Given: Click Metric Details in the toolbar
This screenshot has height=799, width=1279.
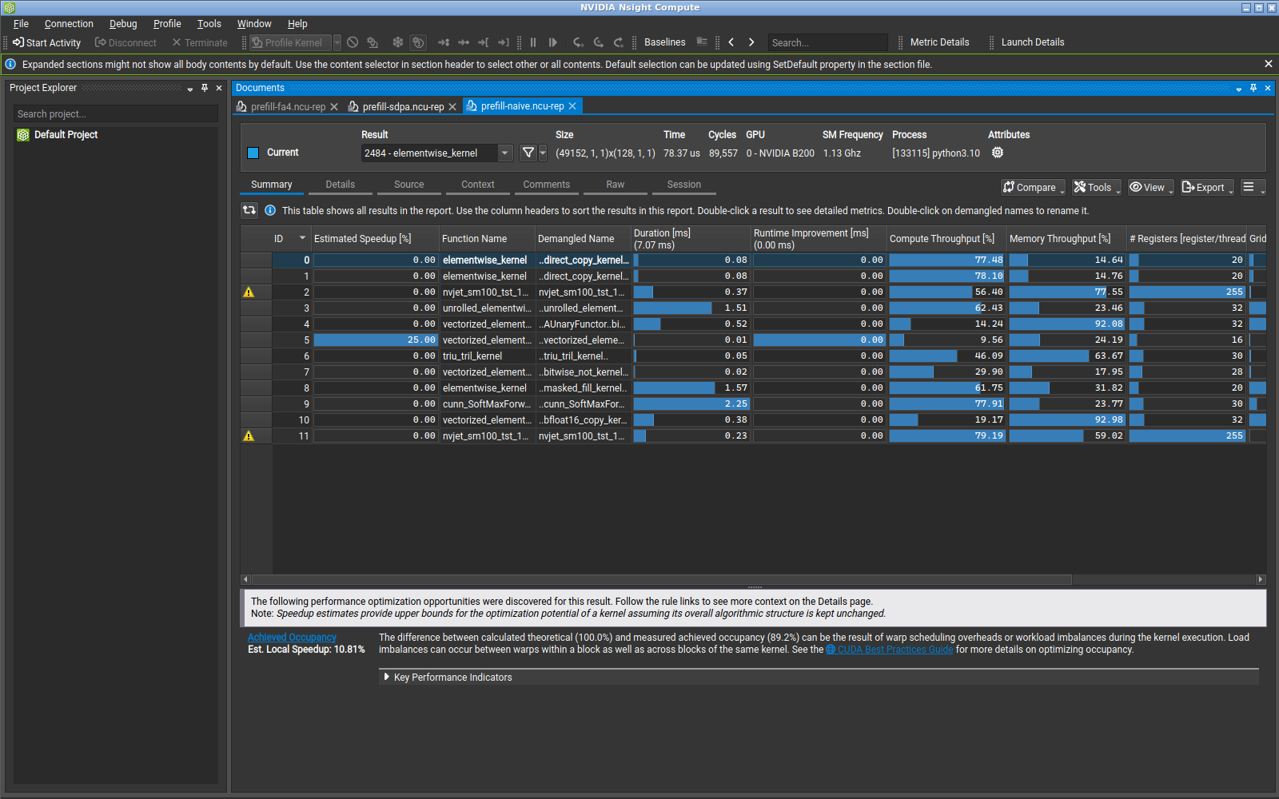Looking at the screenshot, I should tap(939, 42).
